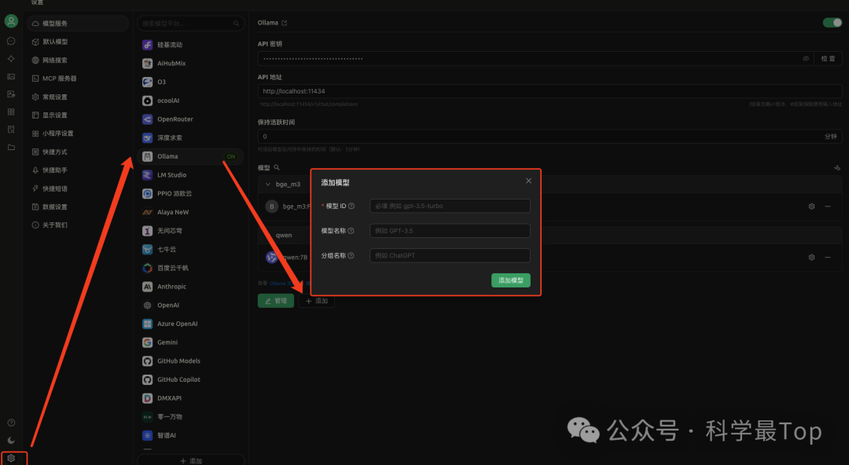Viewport: 849px width, 465px height.
Task: Open 模型服务 settings section
Action: 77,24
